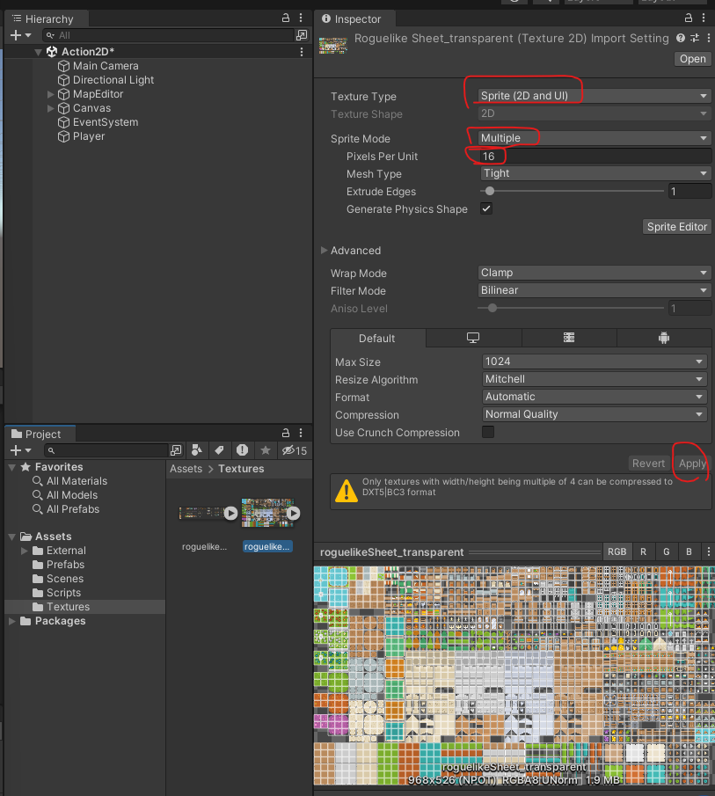Adjust the Aniso Level slider
The width and height of the screenshot is (715, 796).
[x=492, y=308]
